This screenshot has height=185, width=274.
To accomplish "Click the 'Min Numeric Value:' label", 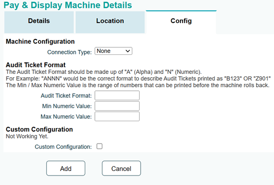I will point(67,106).
